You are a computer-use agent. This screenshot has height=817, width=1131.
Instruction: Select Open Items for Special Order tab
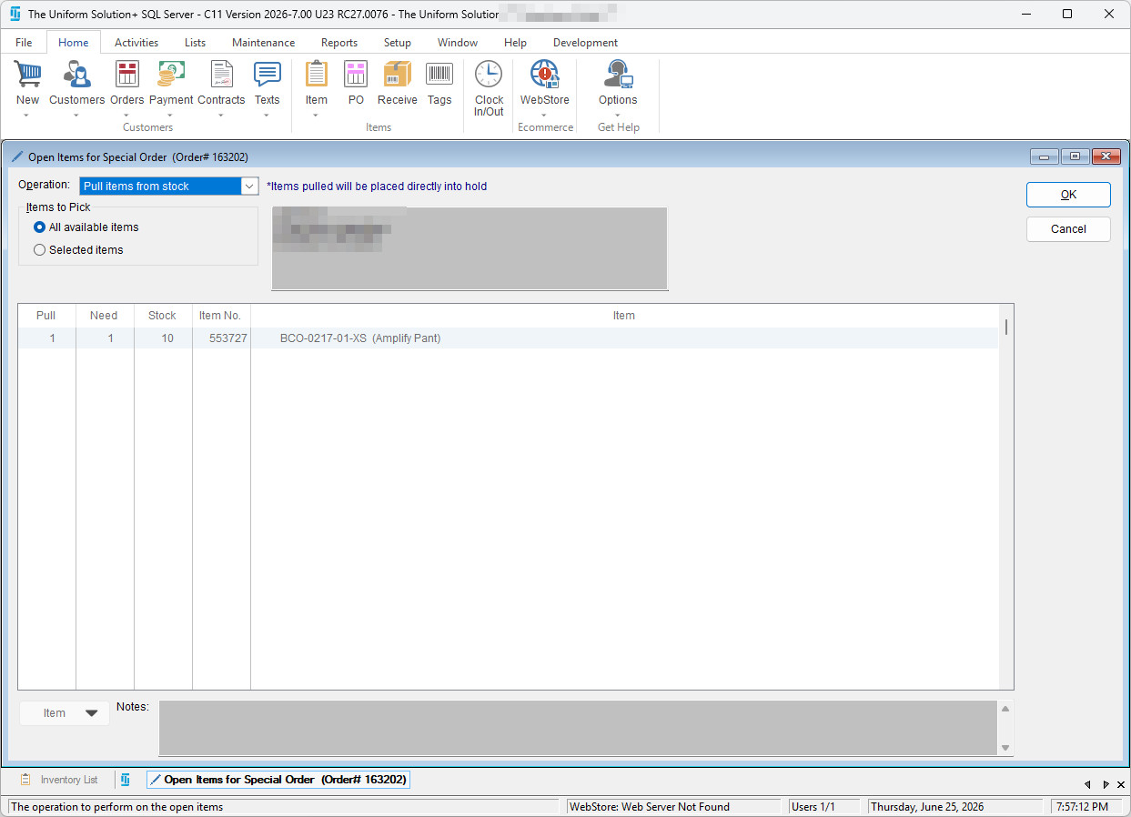pyautogui.click(x=278, y=780)
